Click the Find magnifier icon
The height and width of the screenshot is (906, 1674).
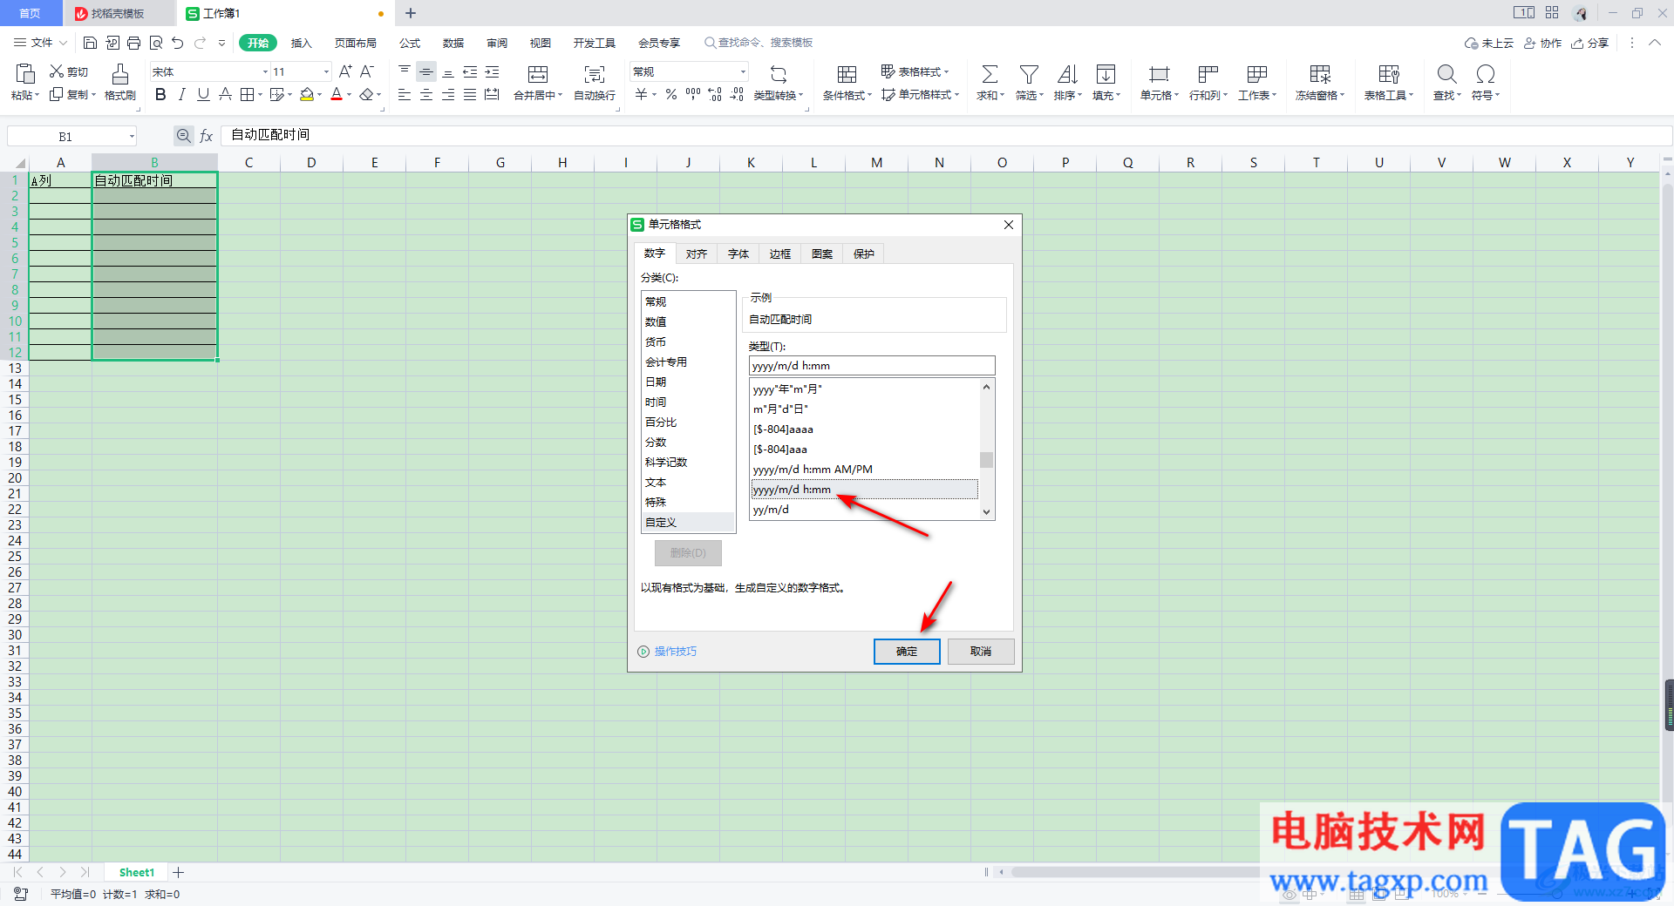pos(1446,74)
